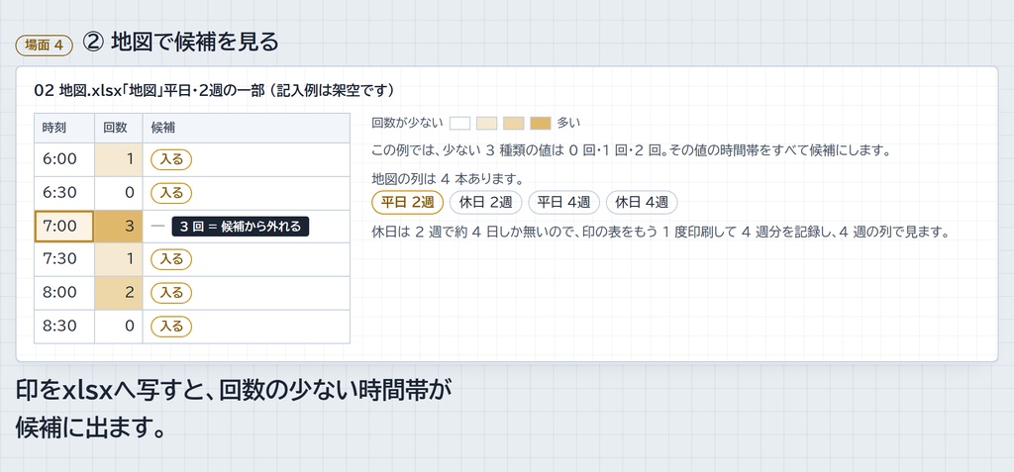Click 入る badge in the 6:00 row

tap(171, 159)
